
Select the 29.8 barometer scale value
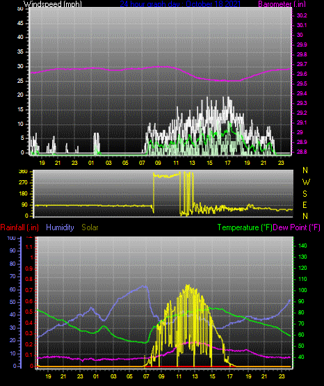tap(302, 55)
